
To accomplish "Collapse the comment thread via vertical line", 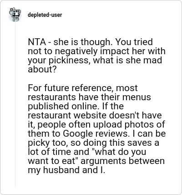I will [x=15, y=105].
